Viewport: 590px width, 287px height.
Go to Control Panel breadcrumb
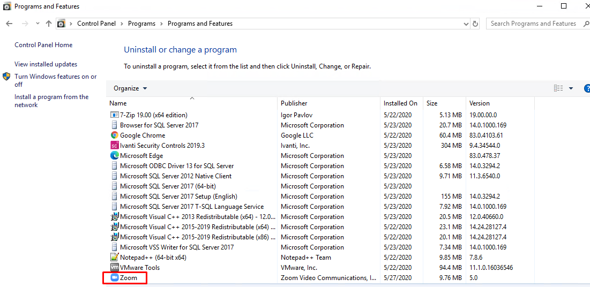96,24
